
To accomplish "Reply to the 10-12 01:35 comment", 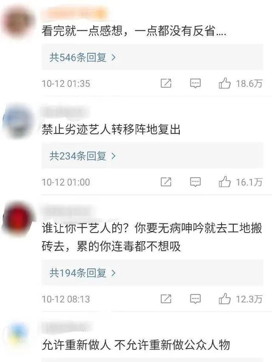I will pyautogui.click(x=195, y=83).
